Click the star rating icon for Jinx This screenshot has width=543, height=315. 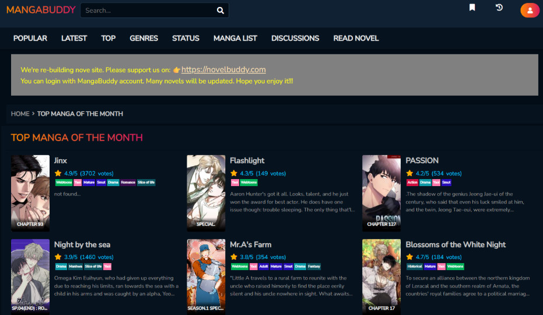(58, 173)
